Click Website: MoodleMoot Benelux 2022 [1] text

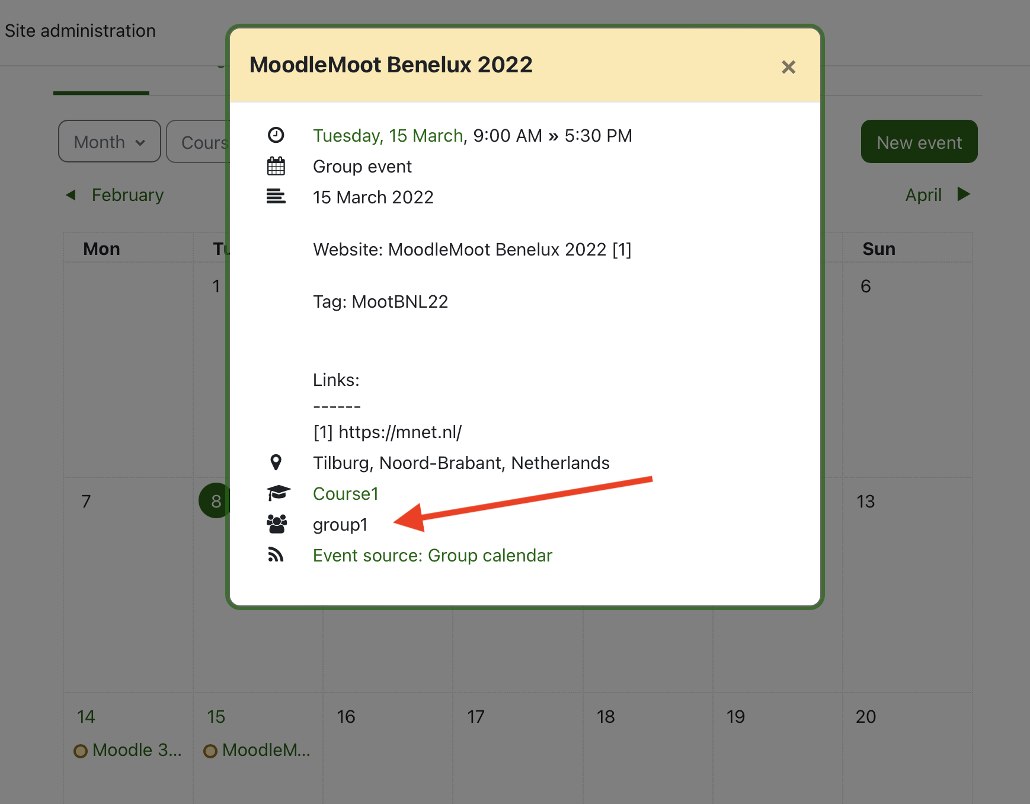(472, 250)
